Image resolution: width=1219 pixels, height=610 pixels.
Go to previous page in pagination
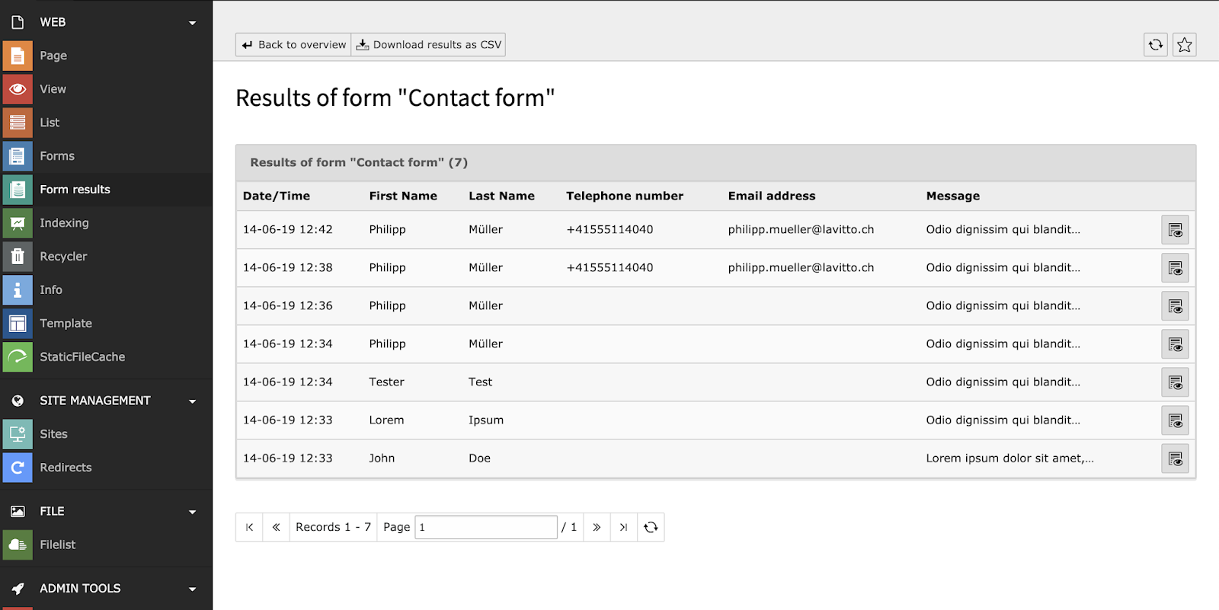pos(276,527)
